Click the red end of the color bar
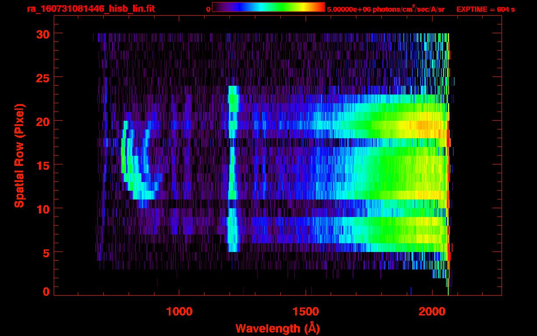Viewport: 537px width, 336px height. point(320,7)
